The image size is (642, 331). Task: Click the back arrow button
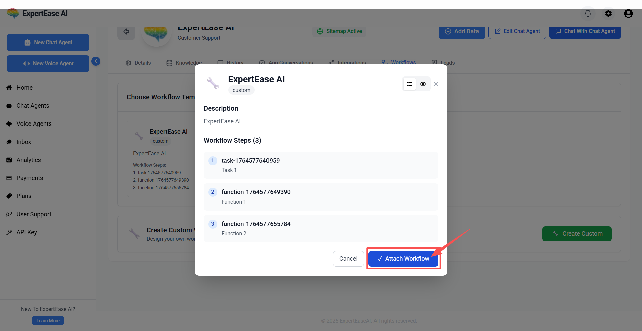click(126, 32)
